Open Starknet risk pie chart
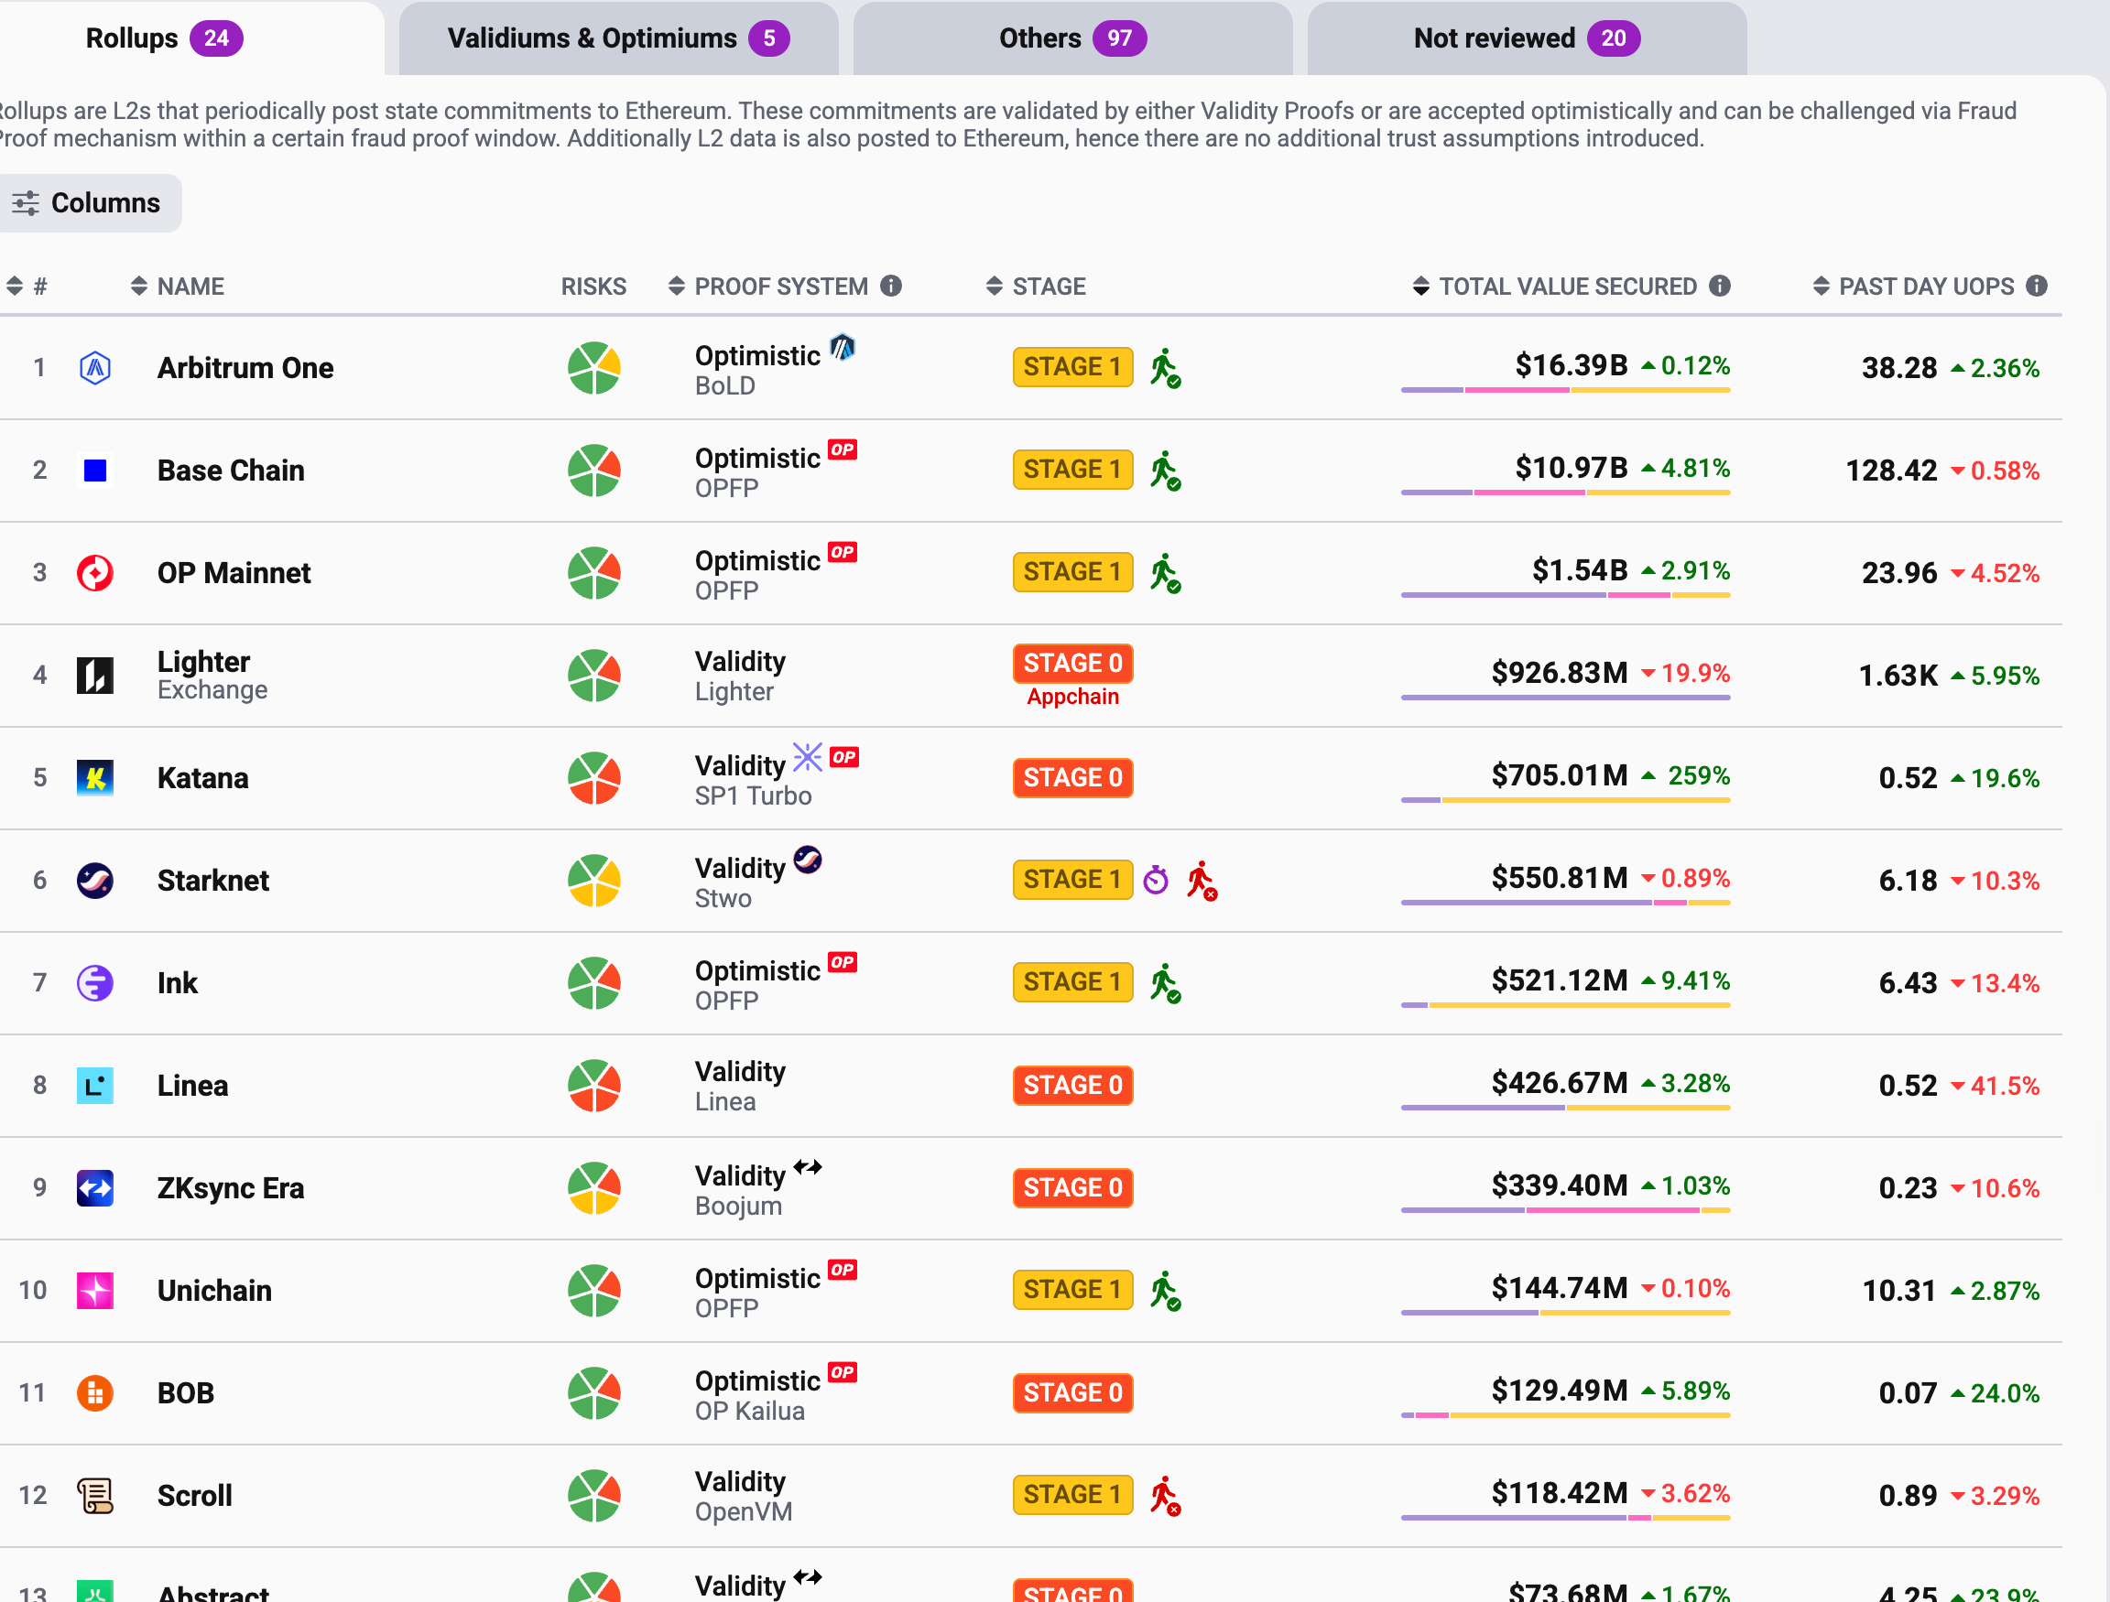2110x1602 pixels. point(594,880)
